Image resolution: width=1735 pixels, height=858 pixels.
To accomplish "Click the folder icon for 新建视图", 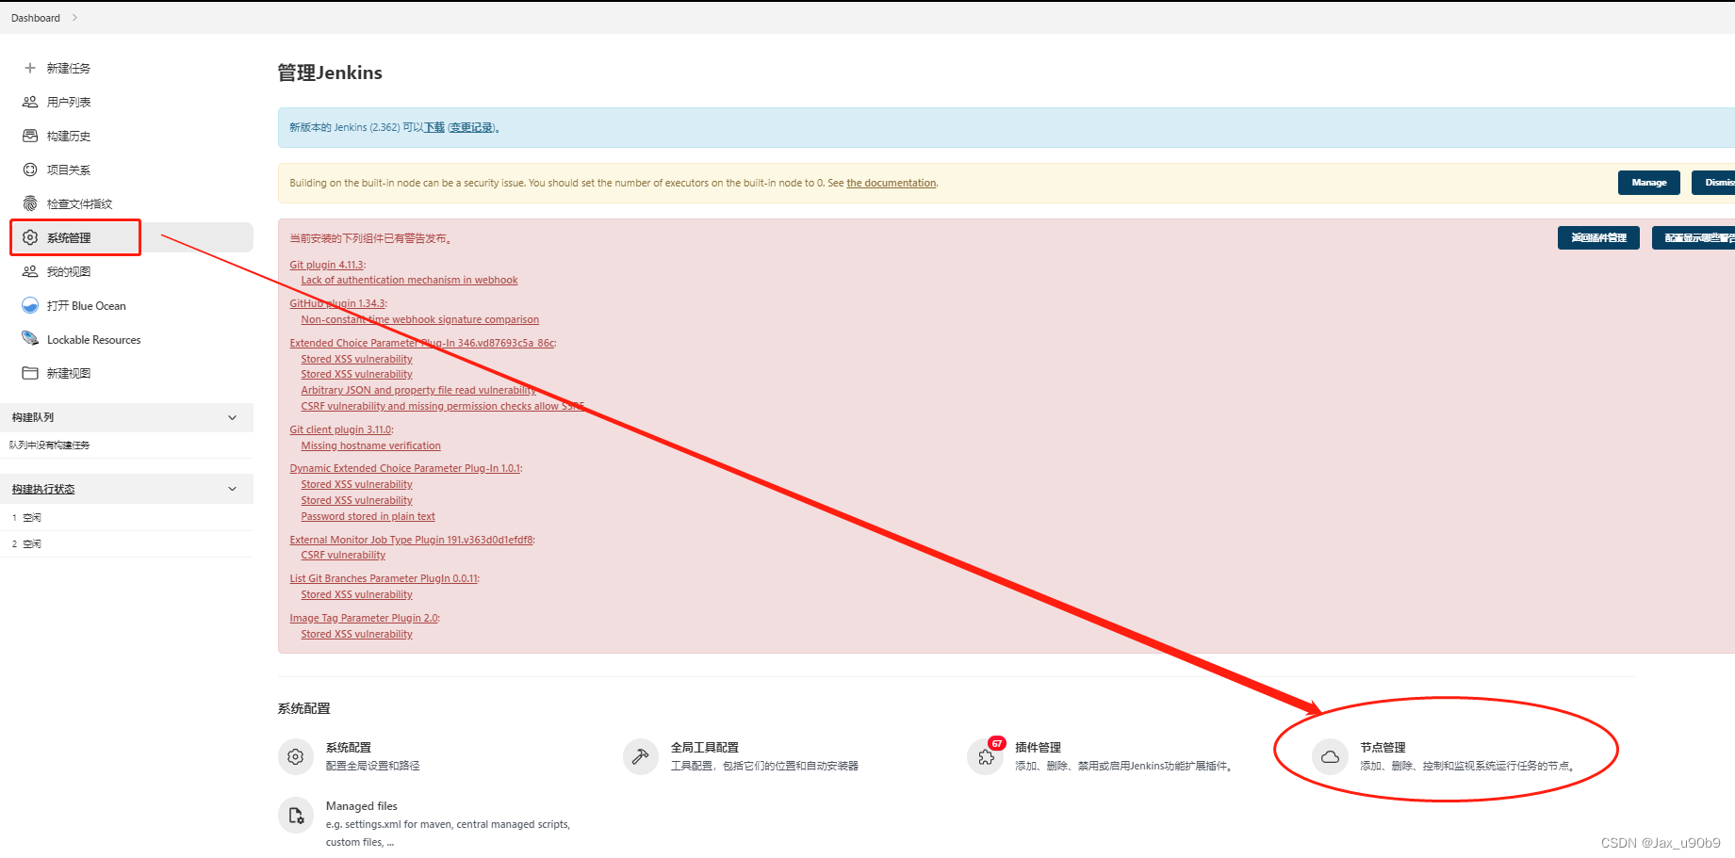I will click(x=30, y=373).
